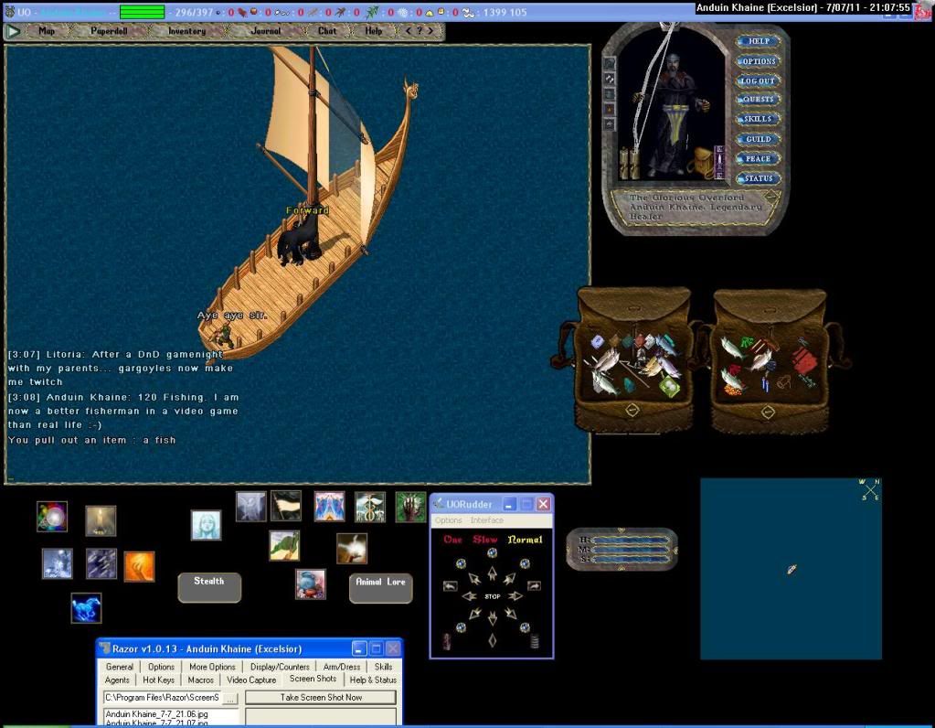The width and height of the screenshot is (935, 728).
Task: Click the backward arrow in UORudder
Action: coord(493,618)
